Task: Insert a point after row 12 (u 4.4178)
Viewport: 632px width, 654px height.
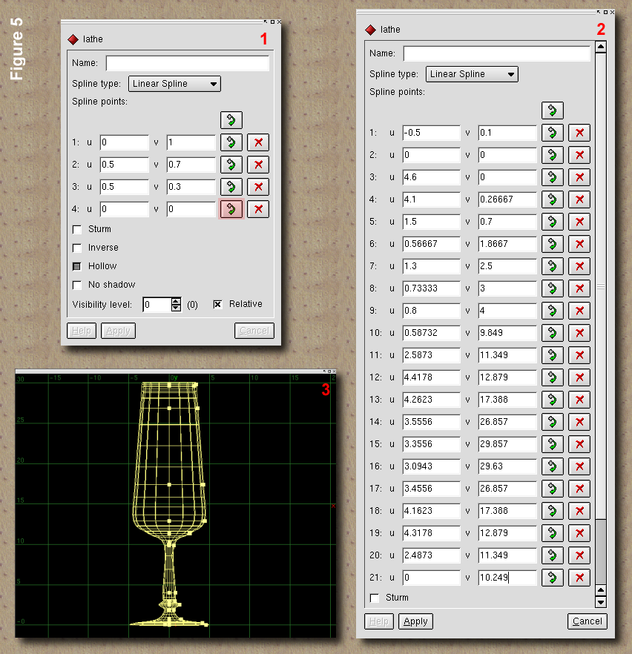Action: (553, 377)
